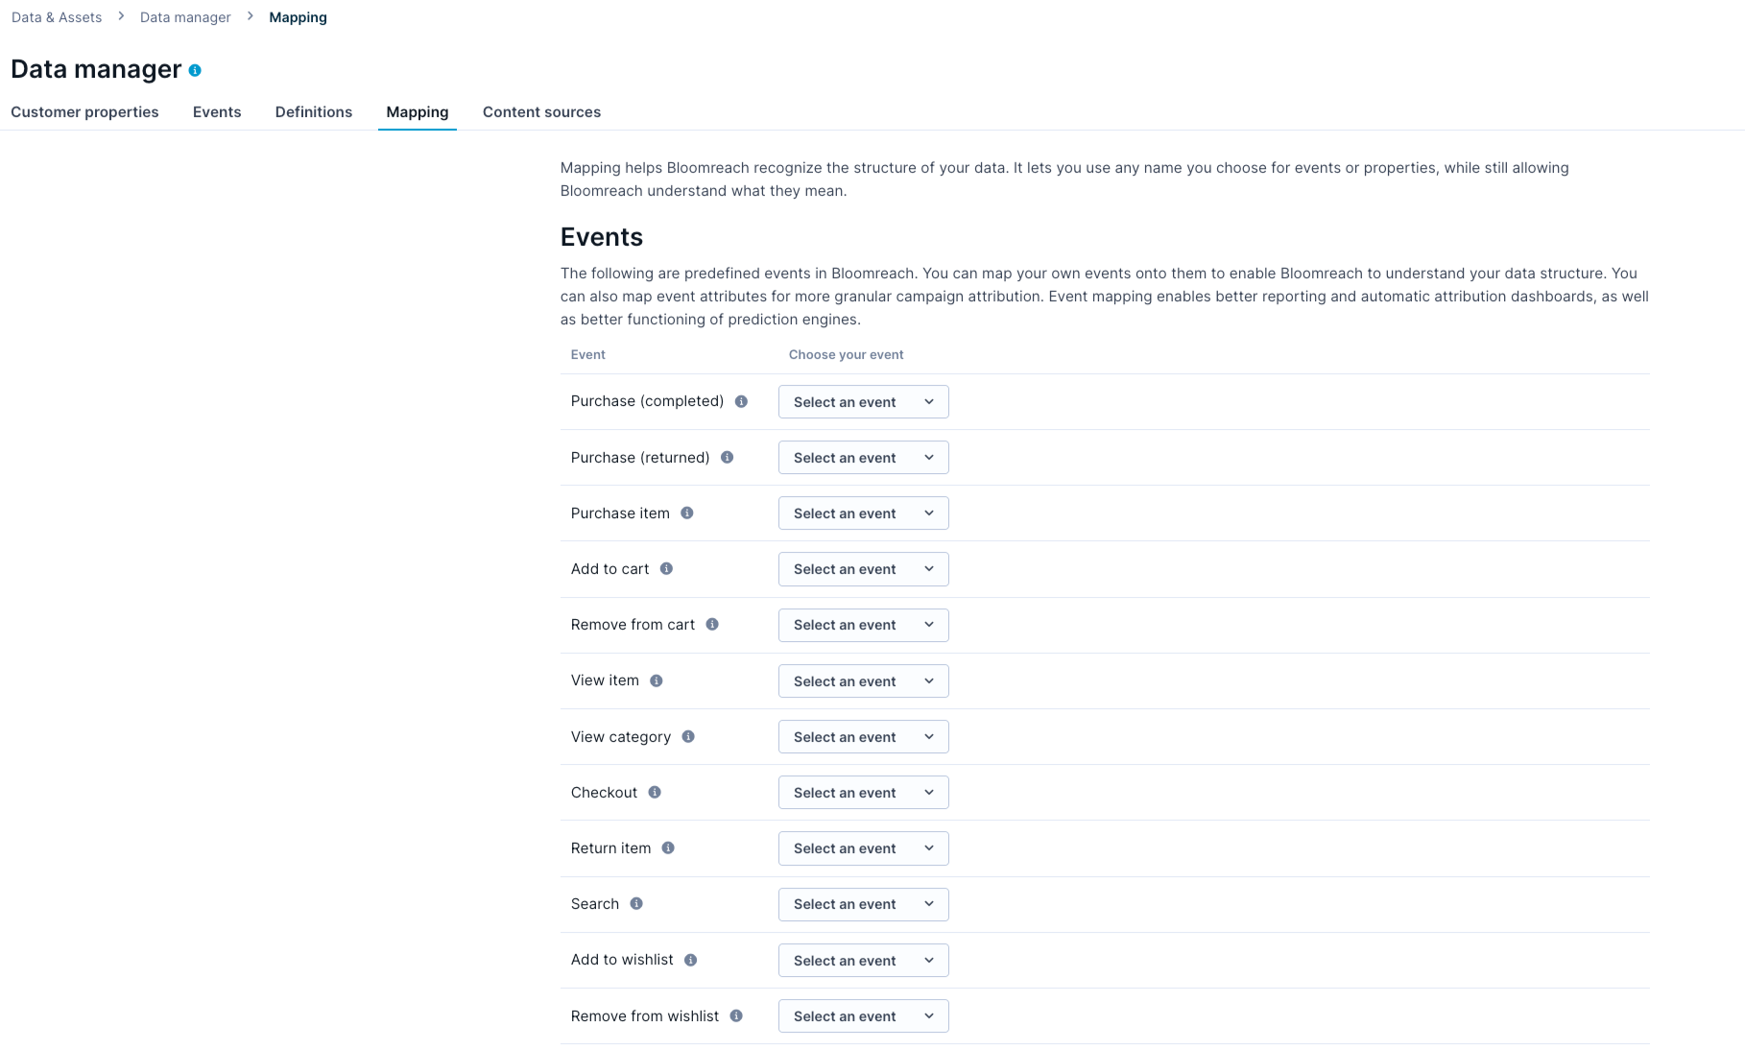
Task: Expand the Select an event dropdown for View item
Action: [862, 680]
